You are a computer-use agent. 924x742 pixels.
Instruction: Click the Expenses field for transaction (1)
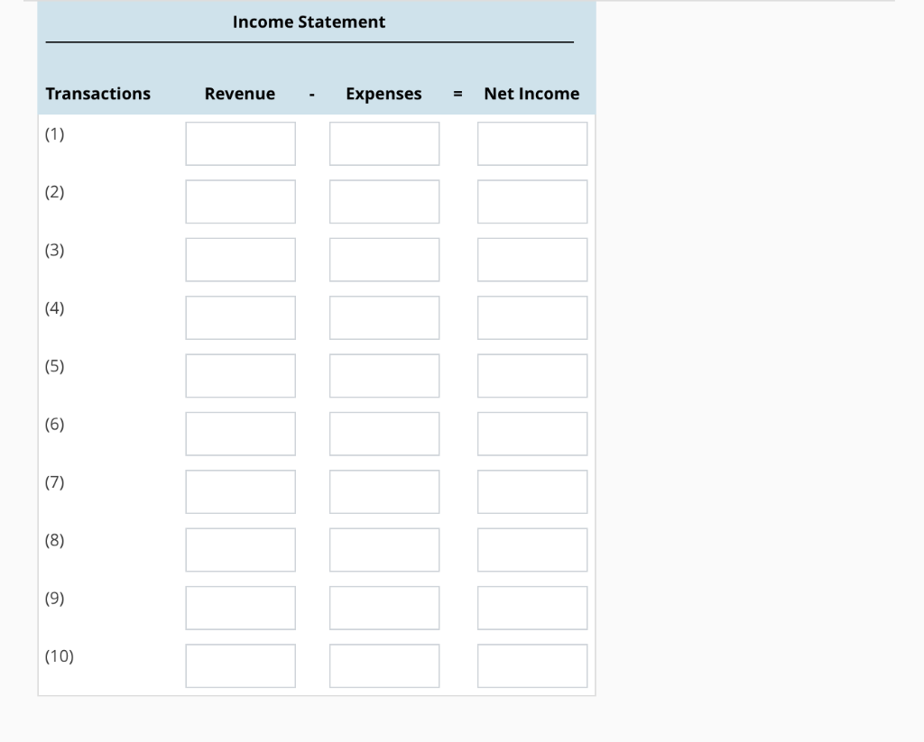tap(384, 143)
